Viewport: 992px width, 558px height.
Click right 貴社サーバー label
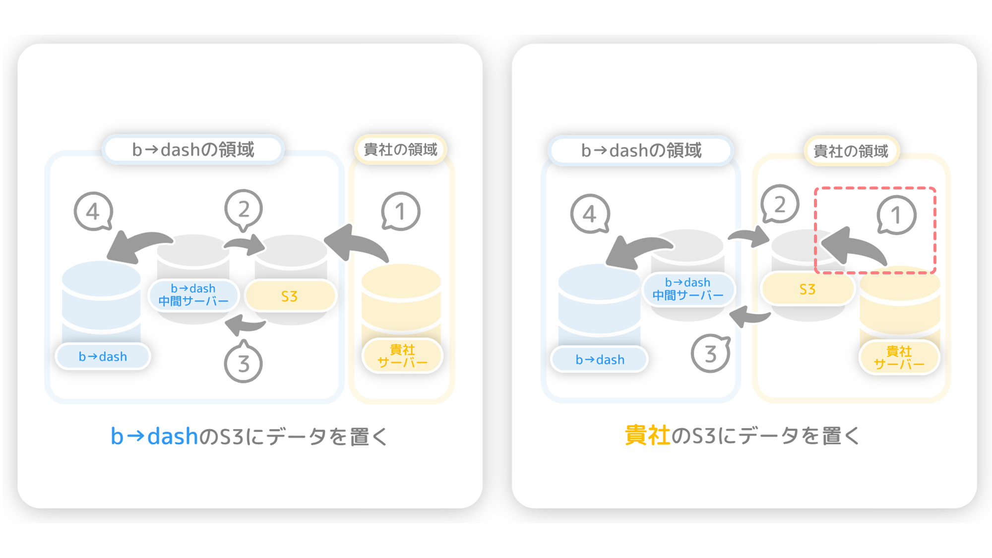[899, 357]
